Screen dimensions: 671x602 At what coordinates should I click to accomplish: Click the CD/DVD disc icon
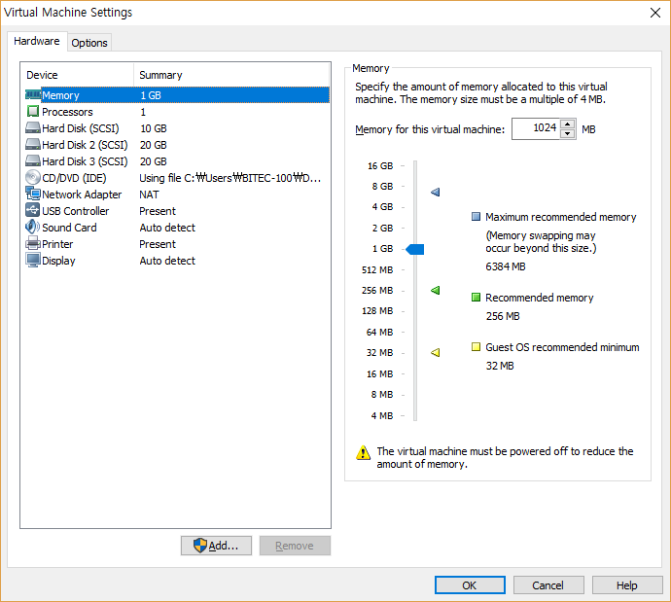tap(33, 178)
